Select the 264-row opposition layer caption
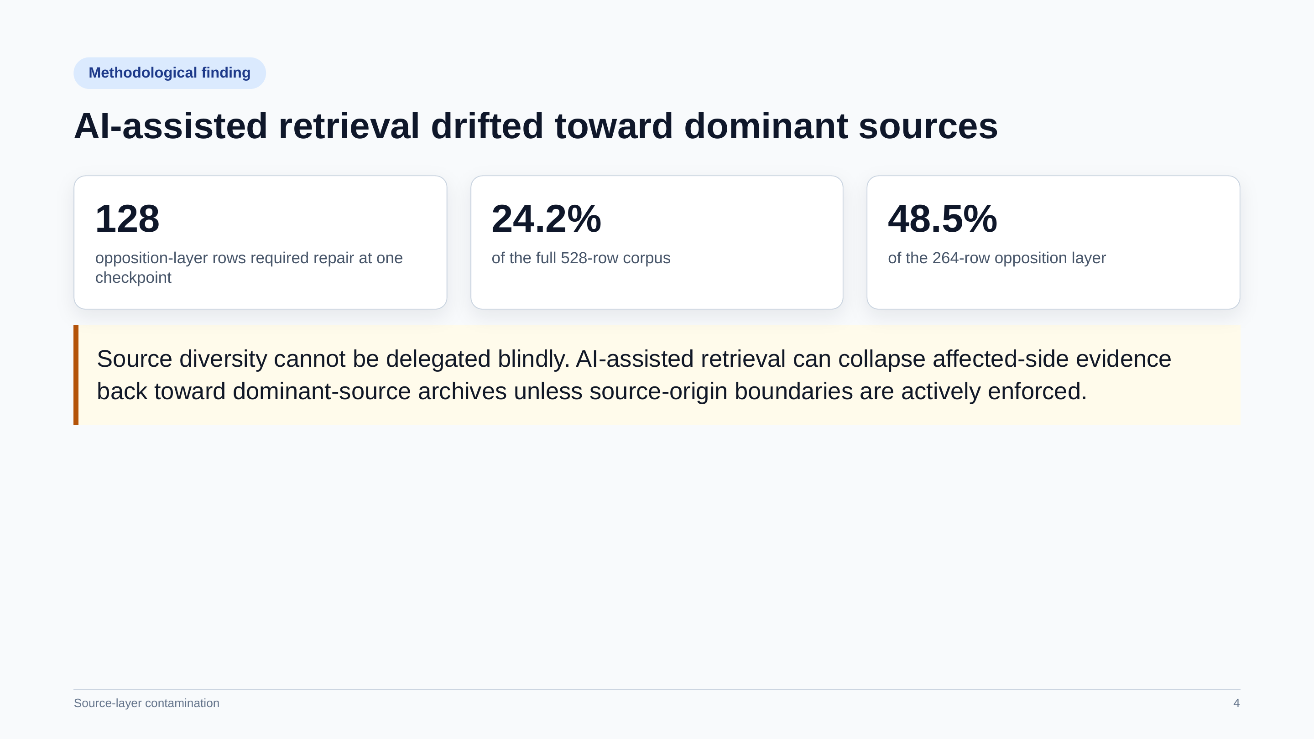 997,258
